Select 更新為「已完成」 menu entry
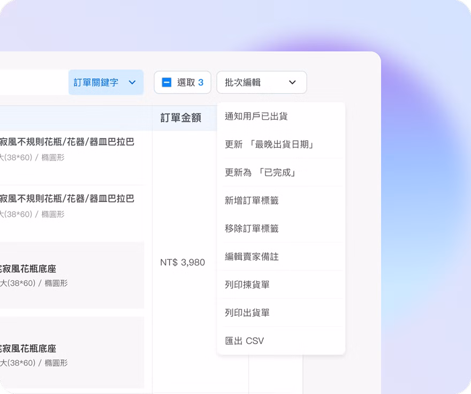This screenshot has height=394, width=471. click(x=281, y=172)
